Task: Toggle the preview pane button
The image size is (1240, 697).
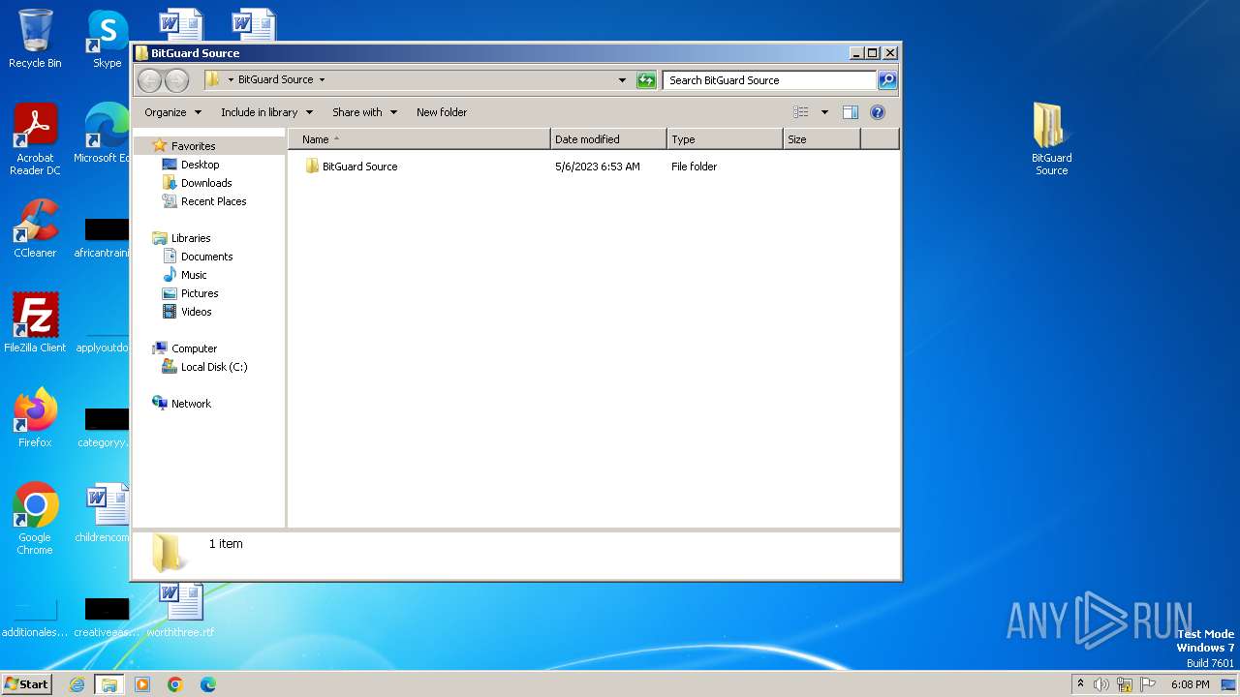Action: (x=851, y=112)
